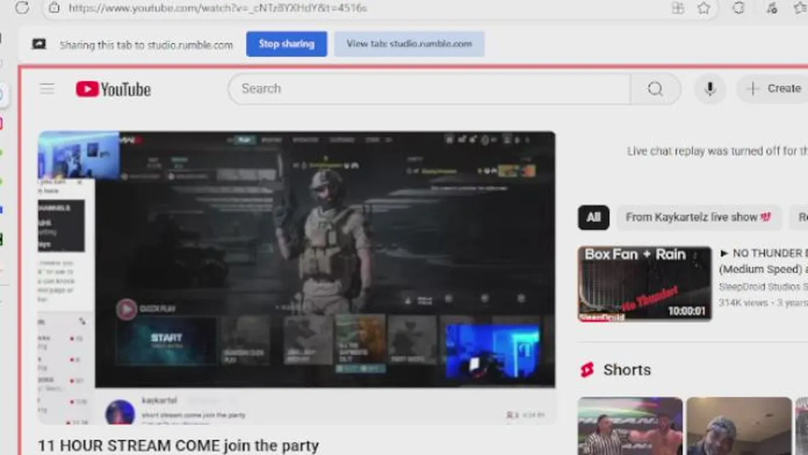808x455 pixels.
Task: Click the browser reload icon
Action: coord(21,8)
